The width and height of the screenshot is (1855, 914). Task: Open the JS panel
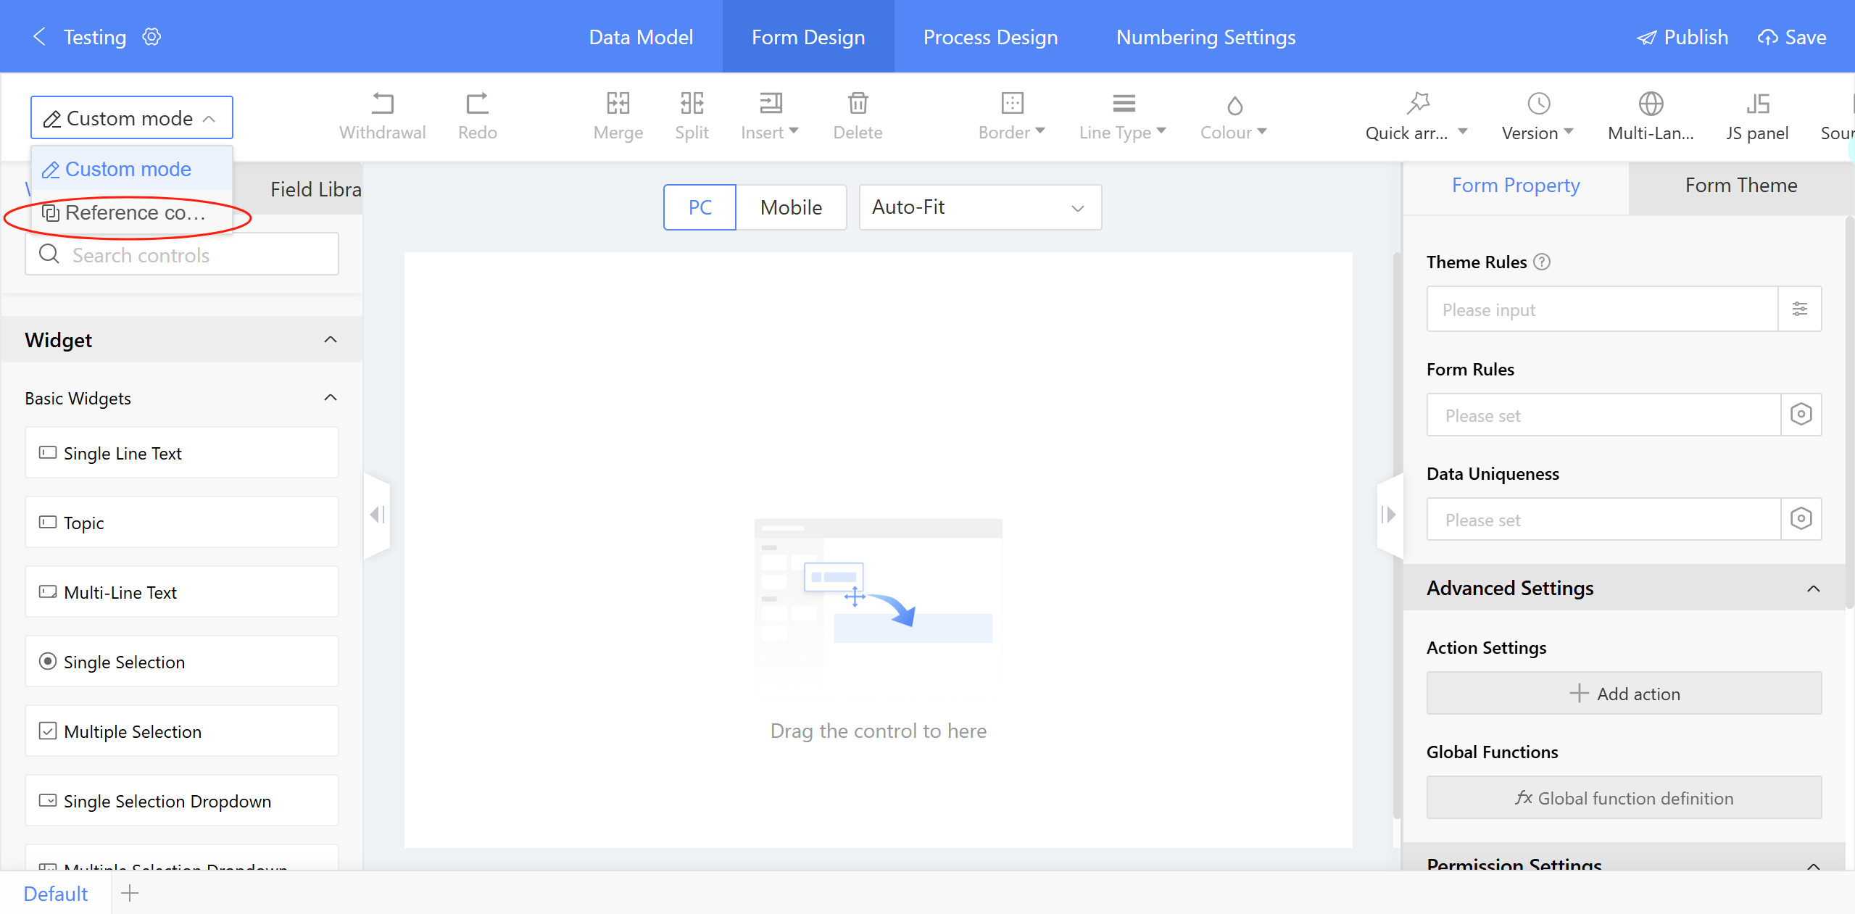1756,116
